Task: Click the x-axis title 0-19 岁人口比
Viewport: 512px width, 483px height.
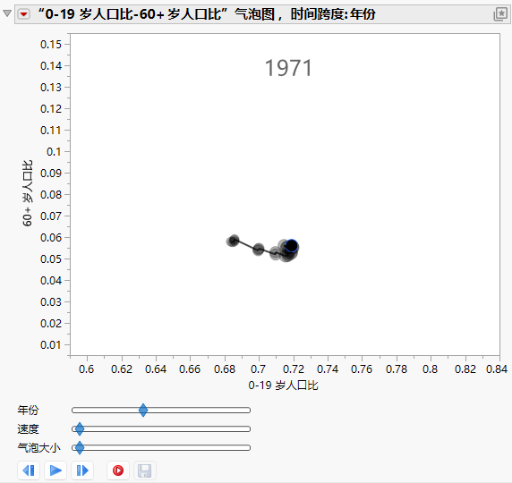Action: [x=283, y=386]
